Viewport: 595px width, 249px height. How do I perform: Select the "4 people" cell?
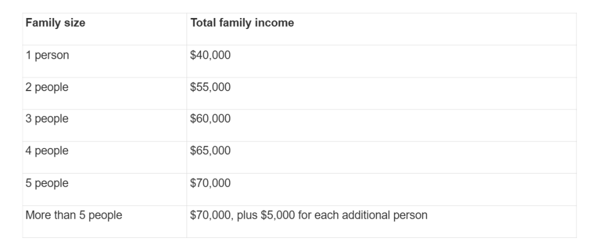pyautogui.click(x=47, y=151)
